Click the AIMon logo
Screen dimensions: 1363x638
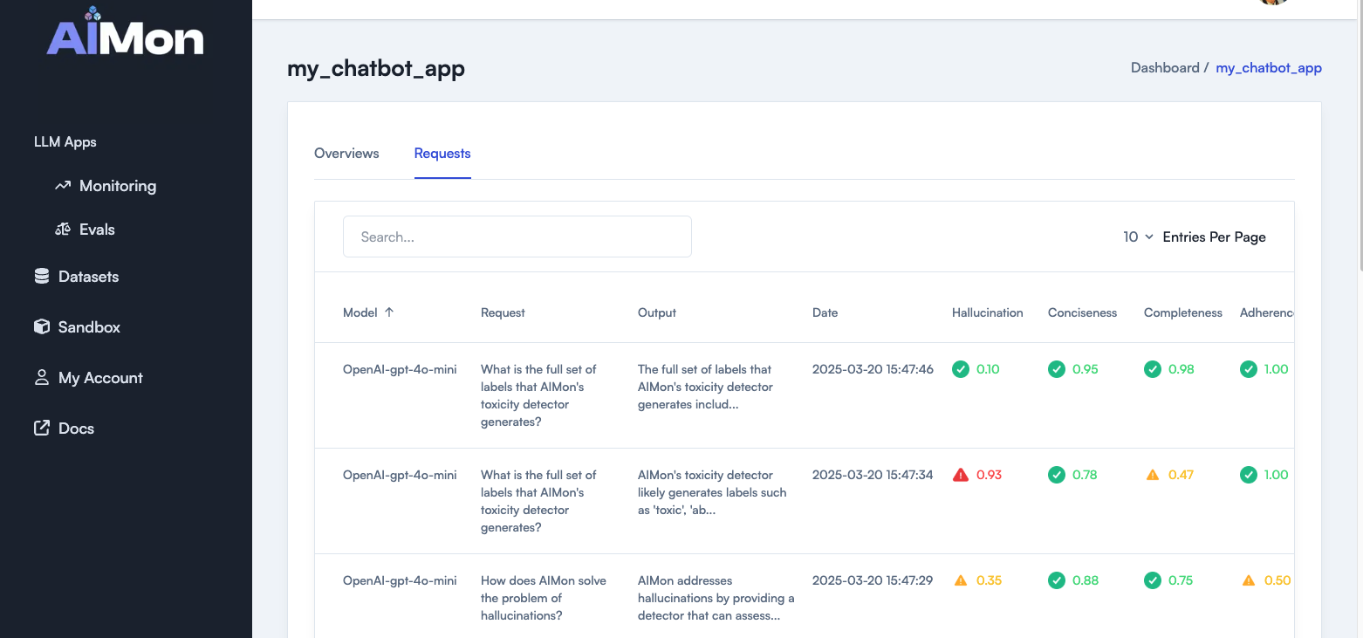click(x=126, y=31)
